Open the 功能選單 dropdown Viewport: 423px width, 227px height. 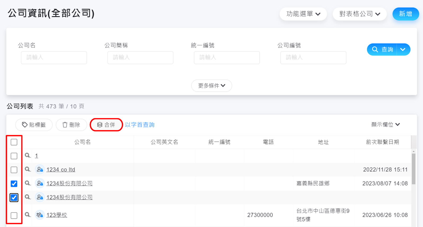point(303,14)
